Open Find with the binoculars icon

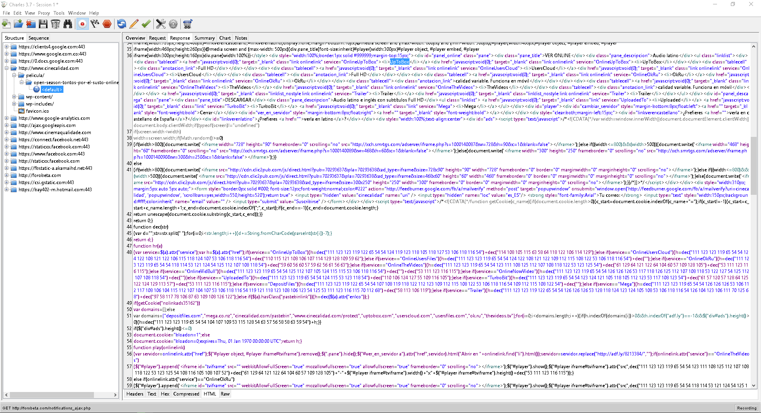click(x=68, y=24)
